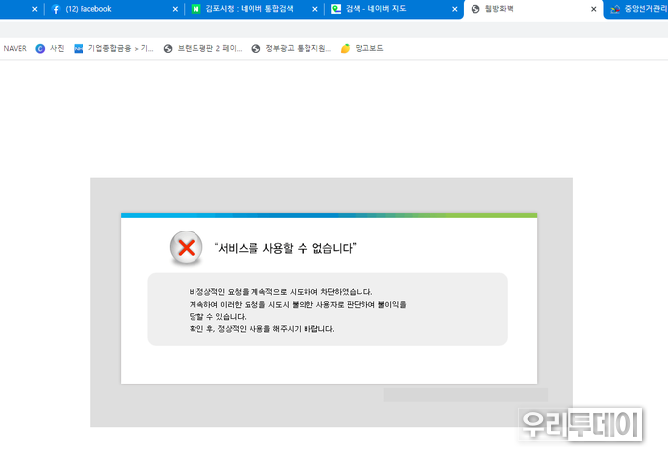
Task: Open the 브랜드평판 2 페이 bookmark
Action: tap(202, 48)
